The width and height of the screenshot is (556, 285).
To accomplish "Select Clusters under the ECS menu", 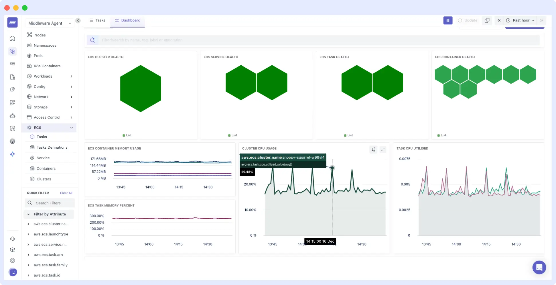I will [x=44, y=179].
